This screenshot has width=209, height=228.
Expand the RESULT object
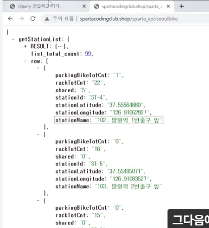coord(25,46)
